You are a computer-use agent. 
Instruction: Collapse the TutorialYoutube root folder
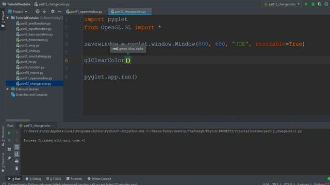point(8,18)
